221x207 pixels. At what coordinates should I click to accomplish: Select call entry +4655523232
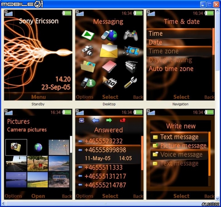tap(108, 141)
